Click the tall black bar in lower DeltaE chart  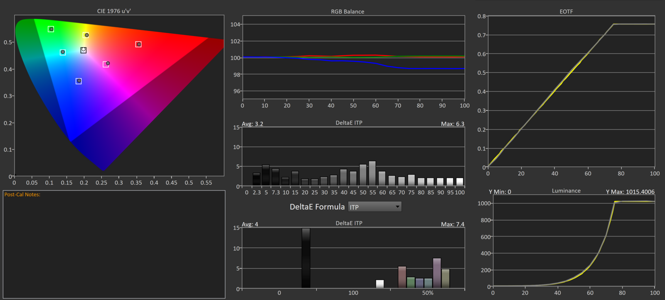(x=306, y=258)
